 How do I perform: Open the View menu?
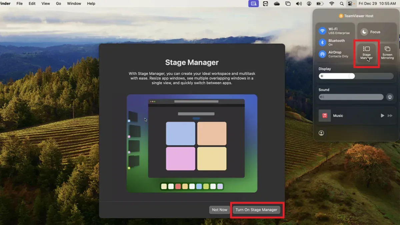46,4
